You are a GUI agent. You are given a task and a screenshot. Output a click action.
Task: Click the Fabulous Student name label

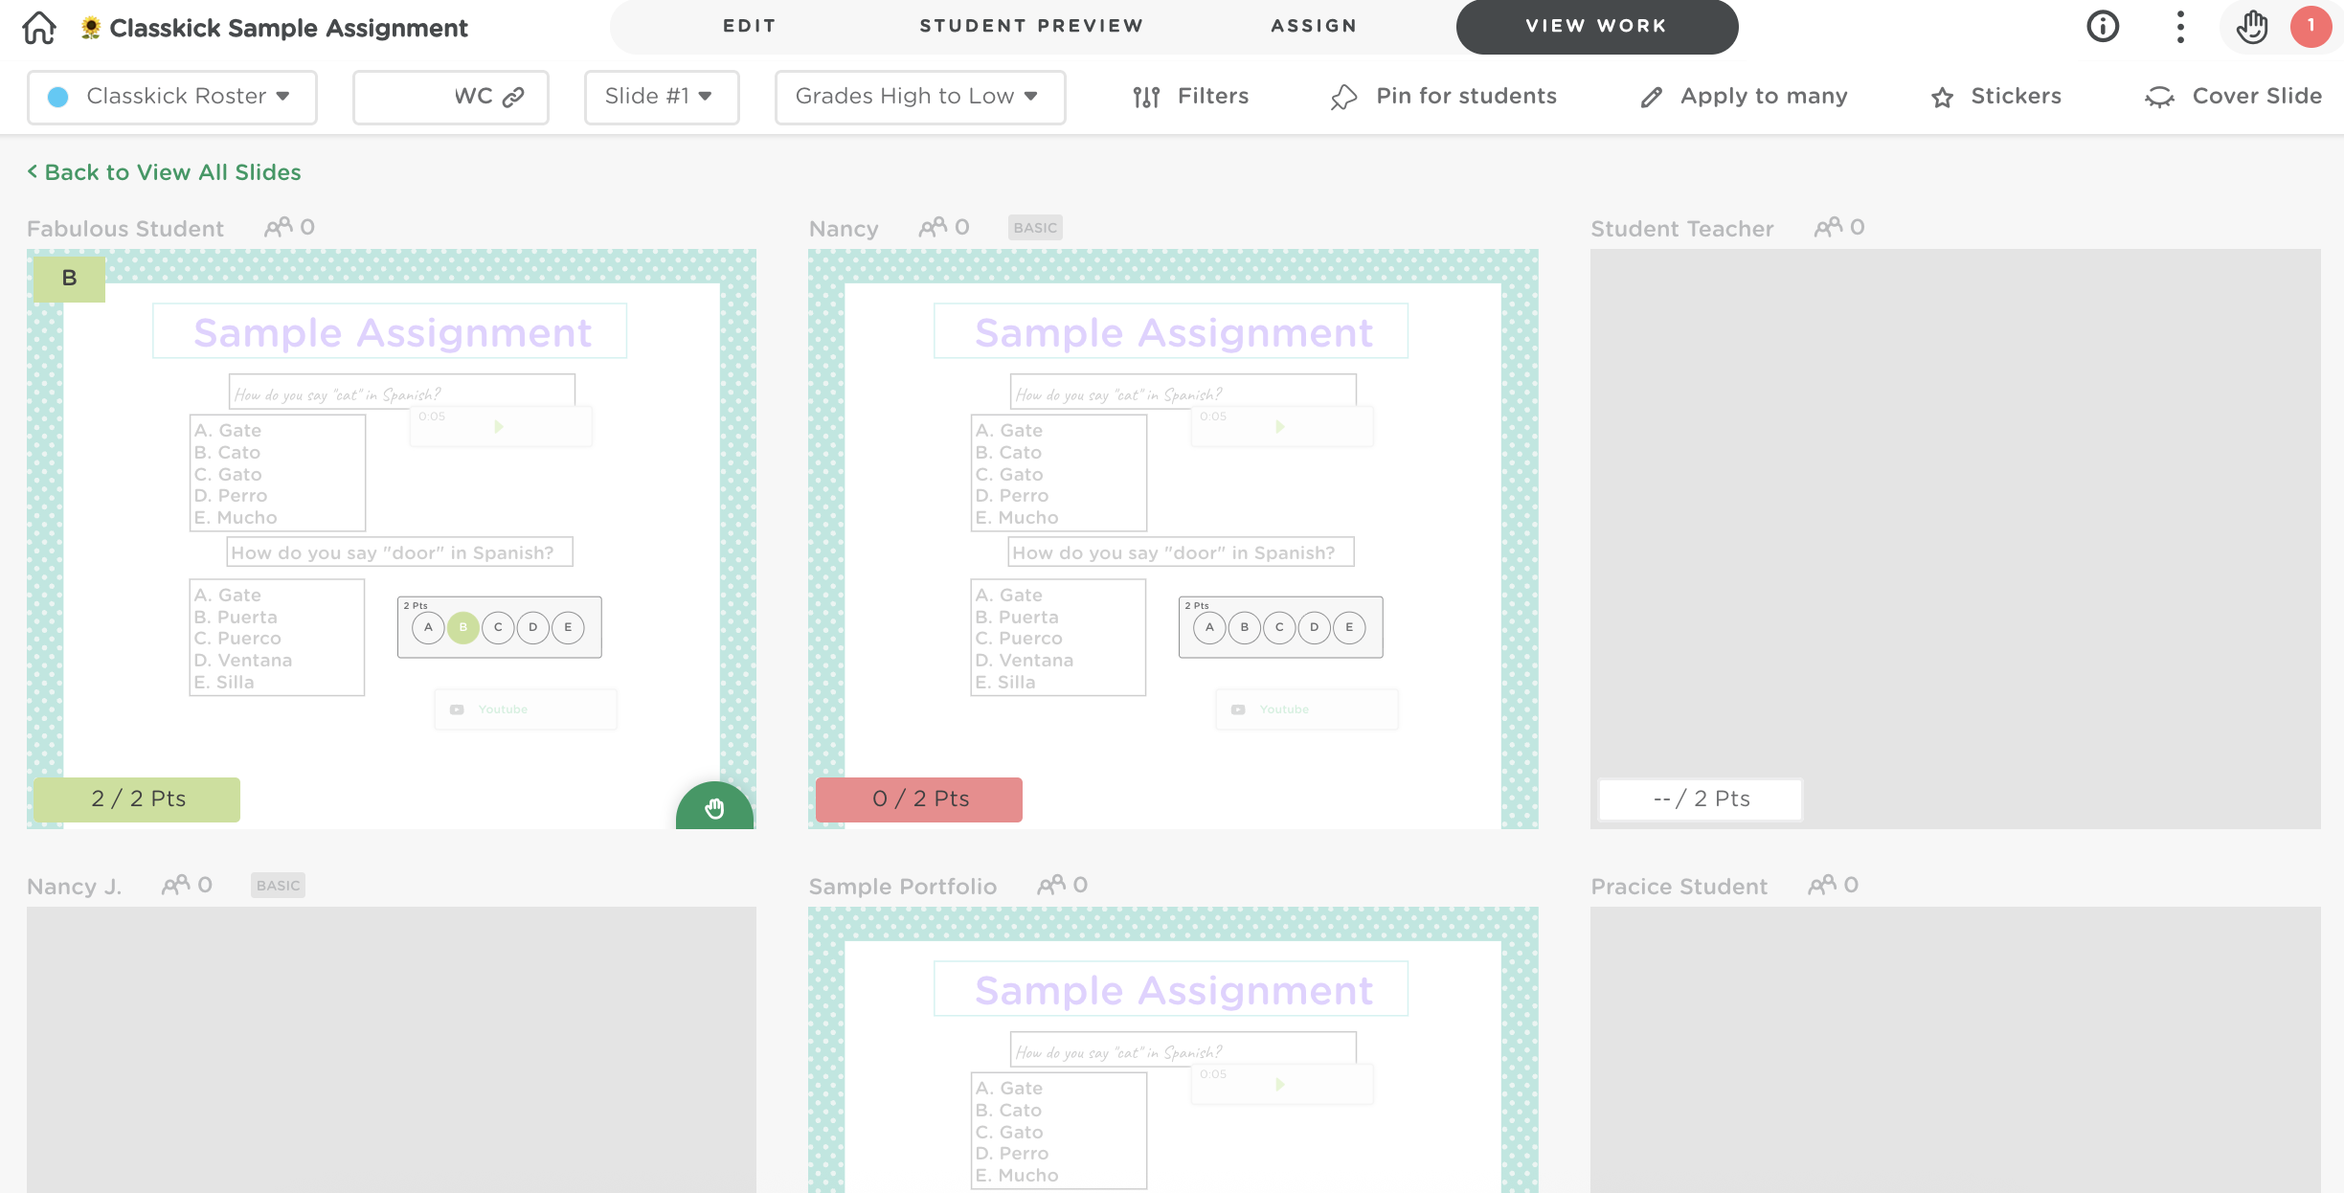(125, 229)
